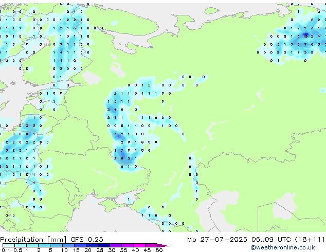Viewport: 326px width, 252px height.
Task: Pick the 1–2 mm legend swatch
Action: tap(32, 245)
